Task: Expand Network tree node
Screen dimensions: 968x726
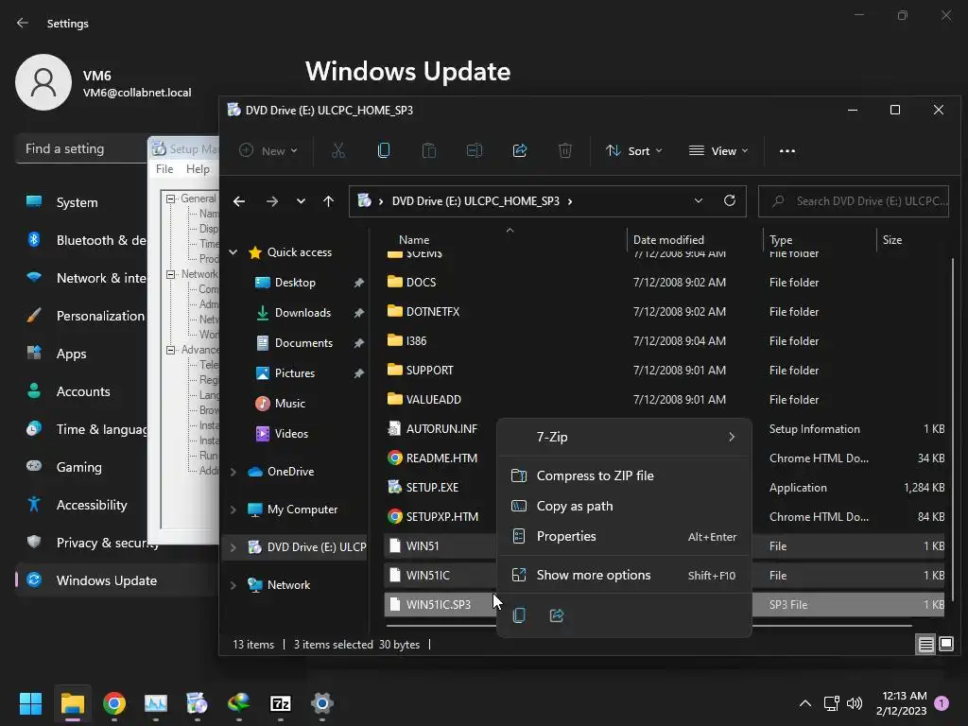Action: click(x=233, y=585)
